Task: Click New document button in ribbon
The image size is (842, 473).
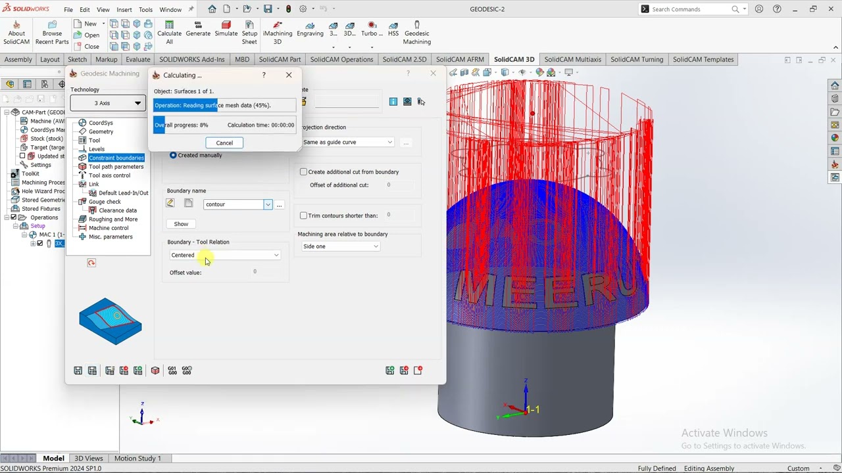Action: coord(86,24)
